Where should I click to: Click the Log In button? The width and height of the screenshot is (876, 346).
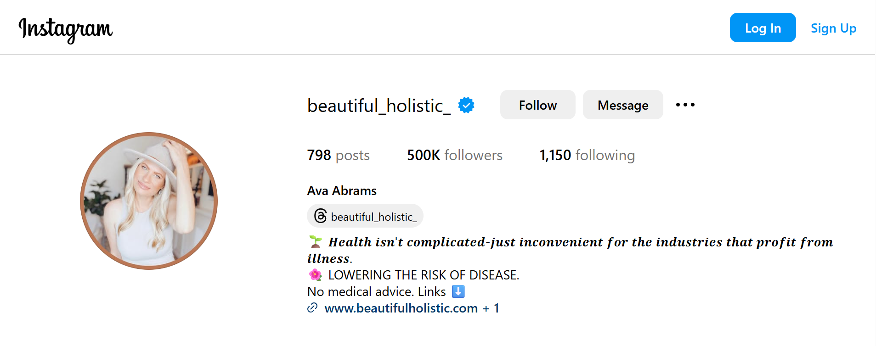coord(763,28)
